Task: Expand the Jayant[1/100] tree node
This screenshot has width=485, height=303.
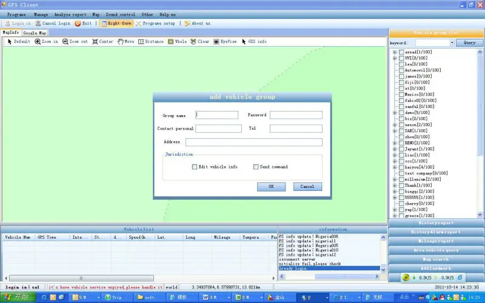Action: coord(395,149)
